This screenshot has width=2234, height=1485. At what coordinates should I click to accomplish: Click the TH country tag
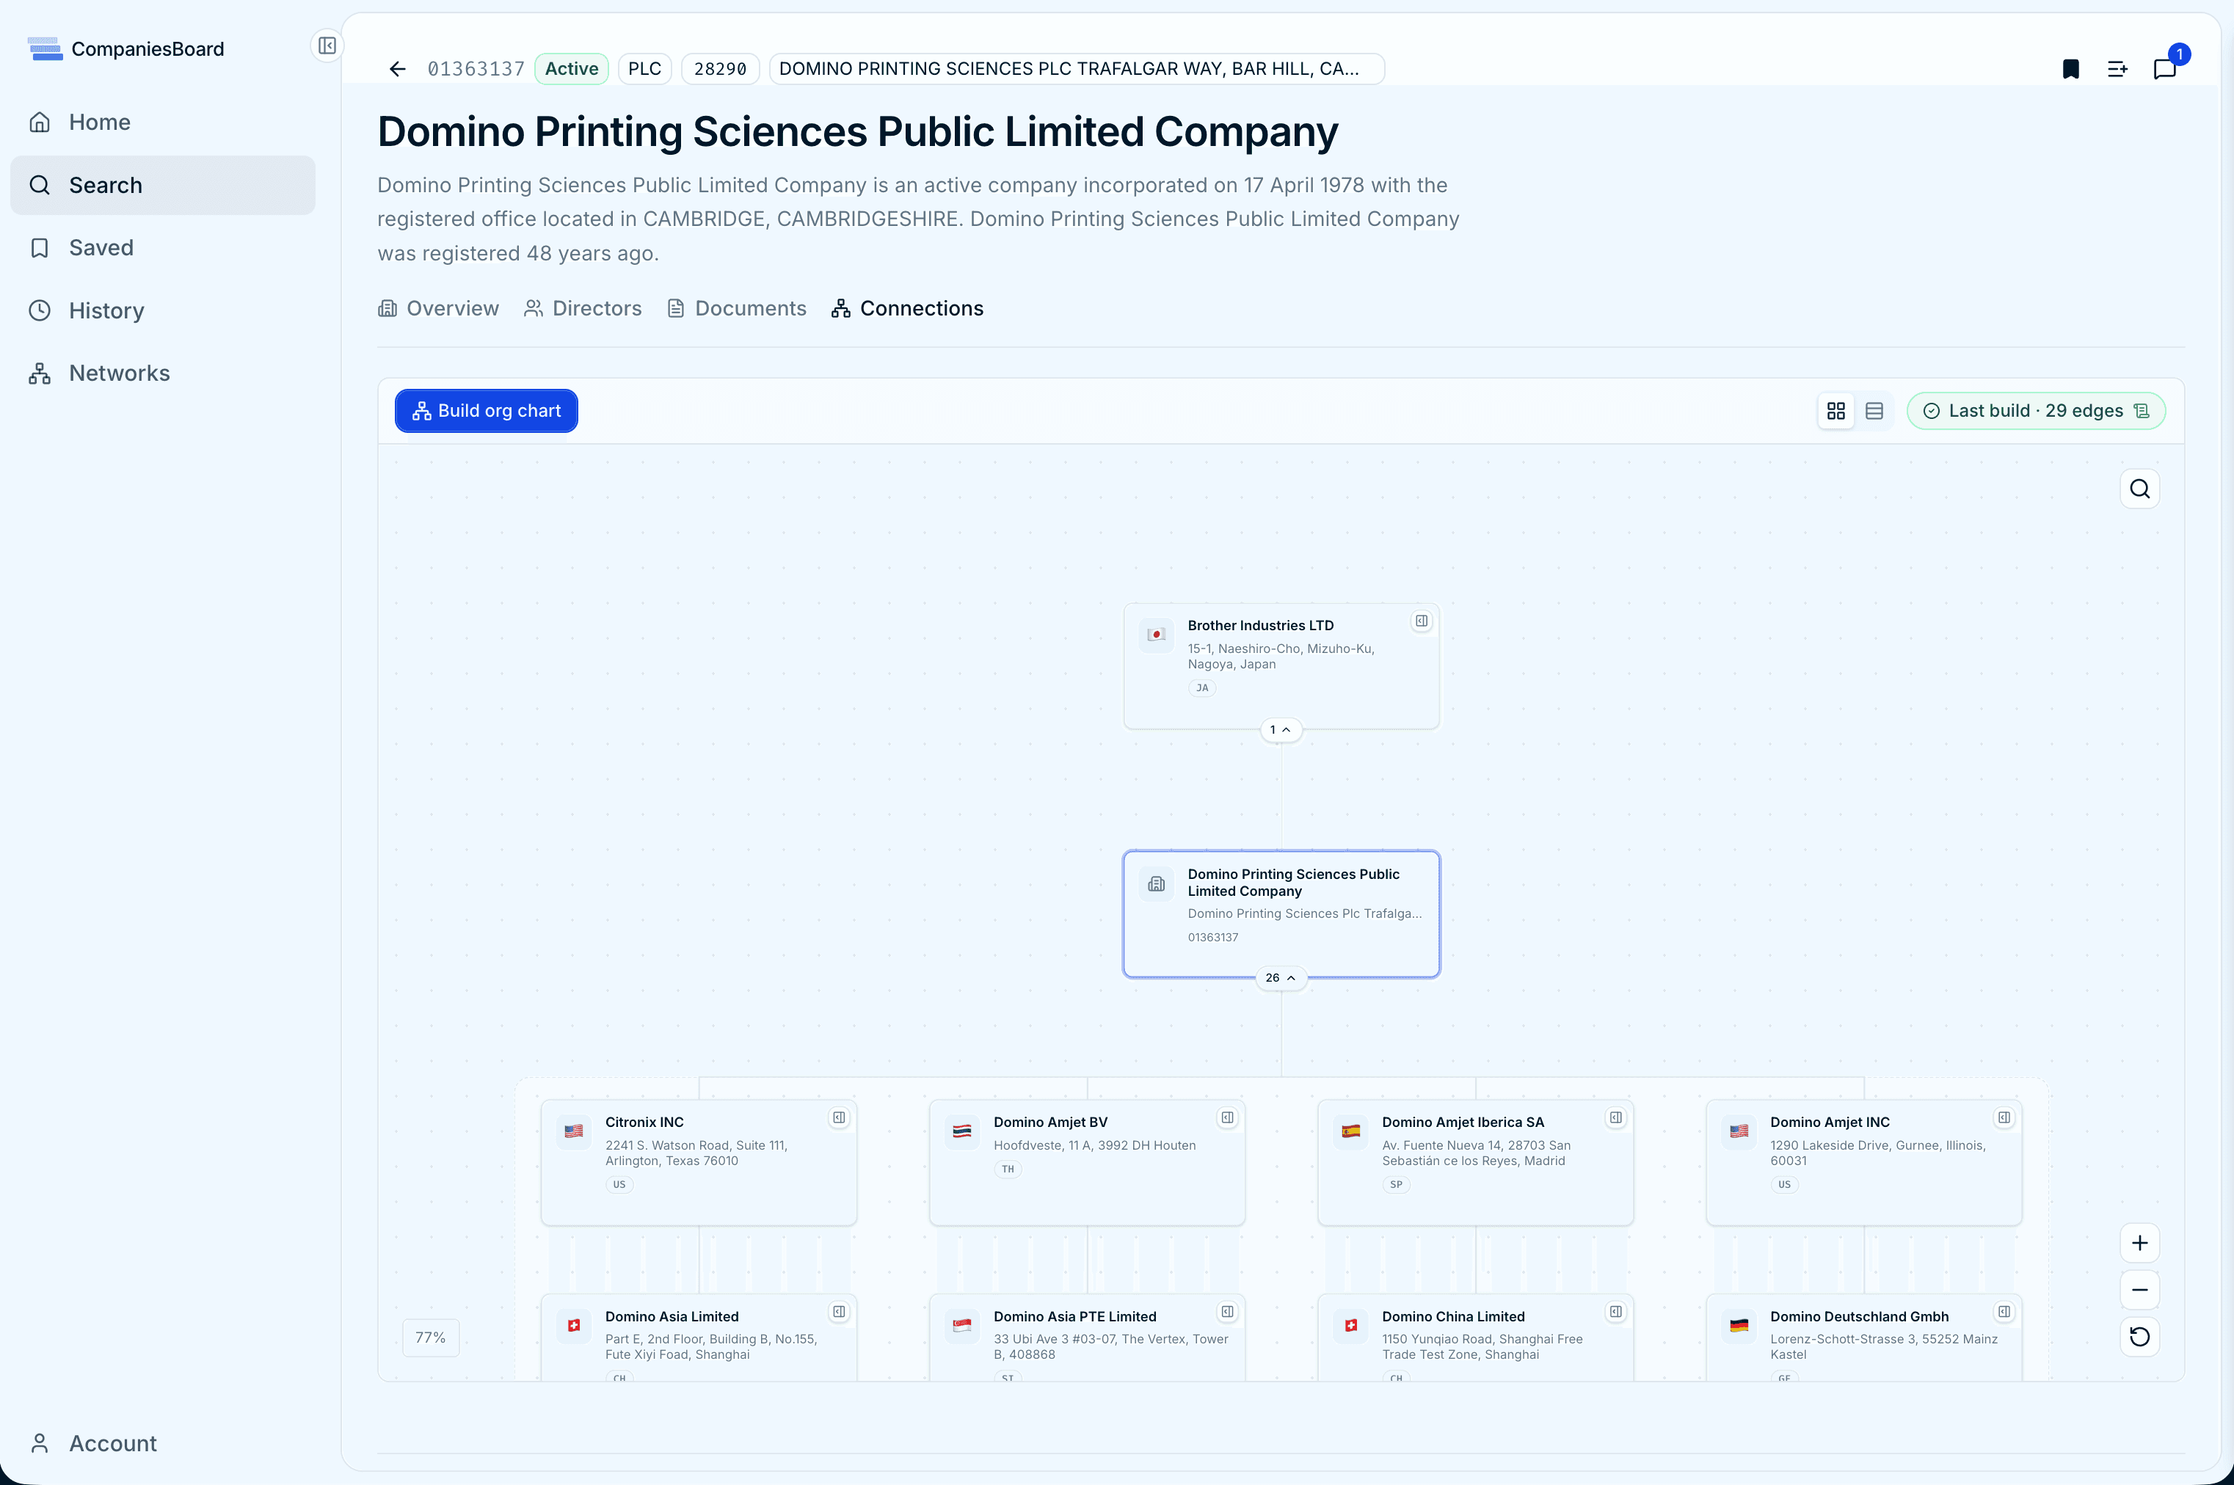[1008, 1169]
